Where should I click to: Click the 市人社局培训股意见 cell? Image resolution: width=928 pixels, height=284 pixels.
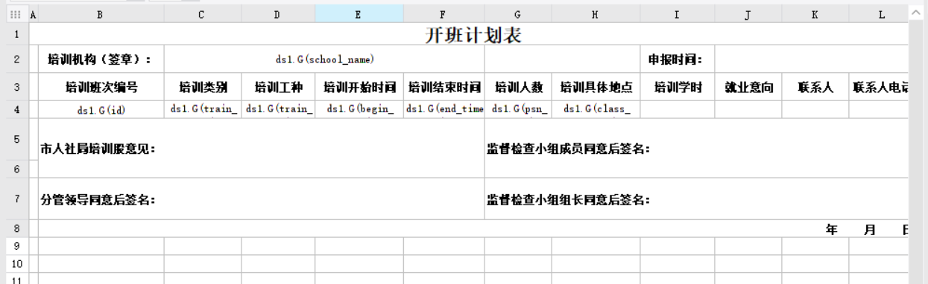[x=261, y=149]
